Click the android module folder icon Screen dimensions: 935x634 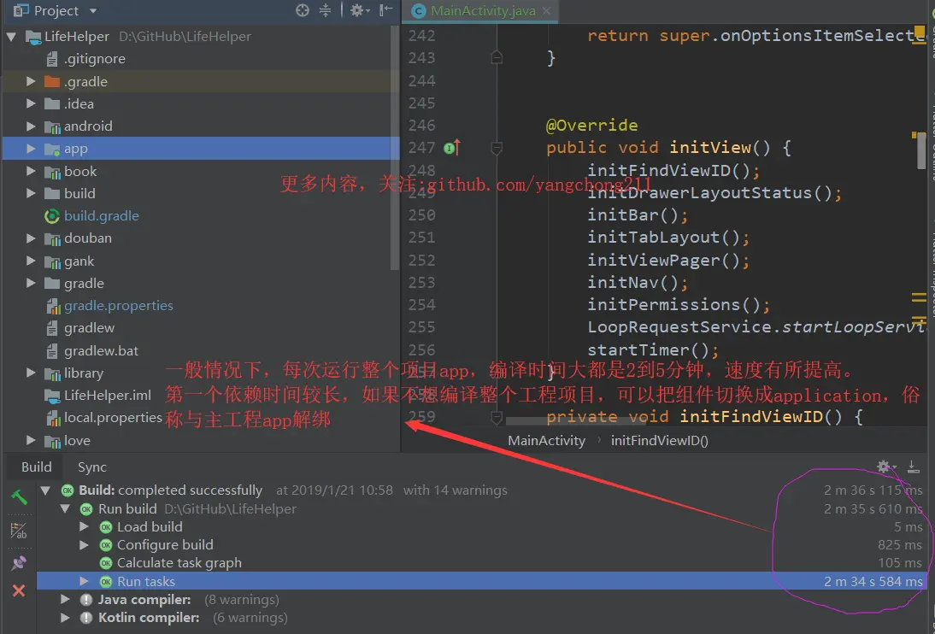52,126
